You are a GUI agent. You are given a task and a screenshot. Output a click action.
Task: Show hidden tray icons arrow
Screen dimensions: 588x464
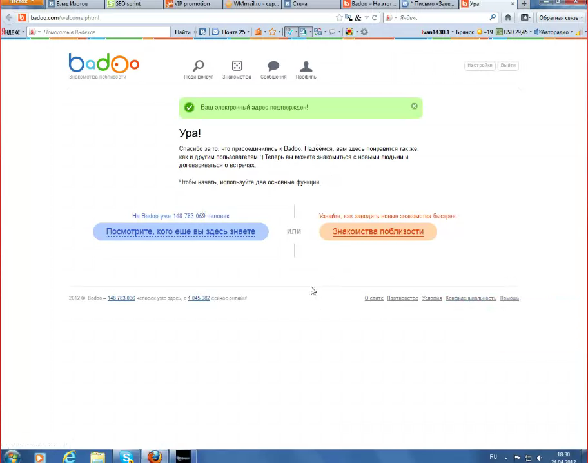(506, 458)
